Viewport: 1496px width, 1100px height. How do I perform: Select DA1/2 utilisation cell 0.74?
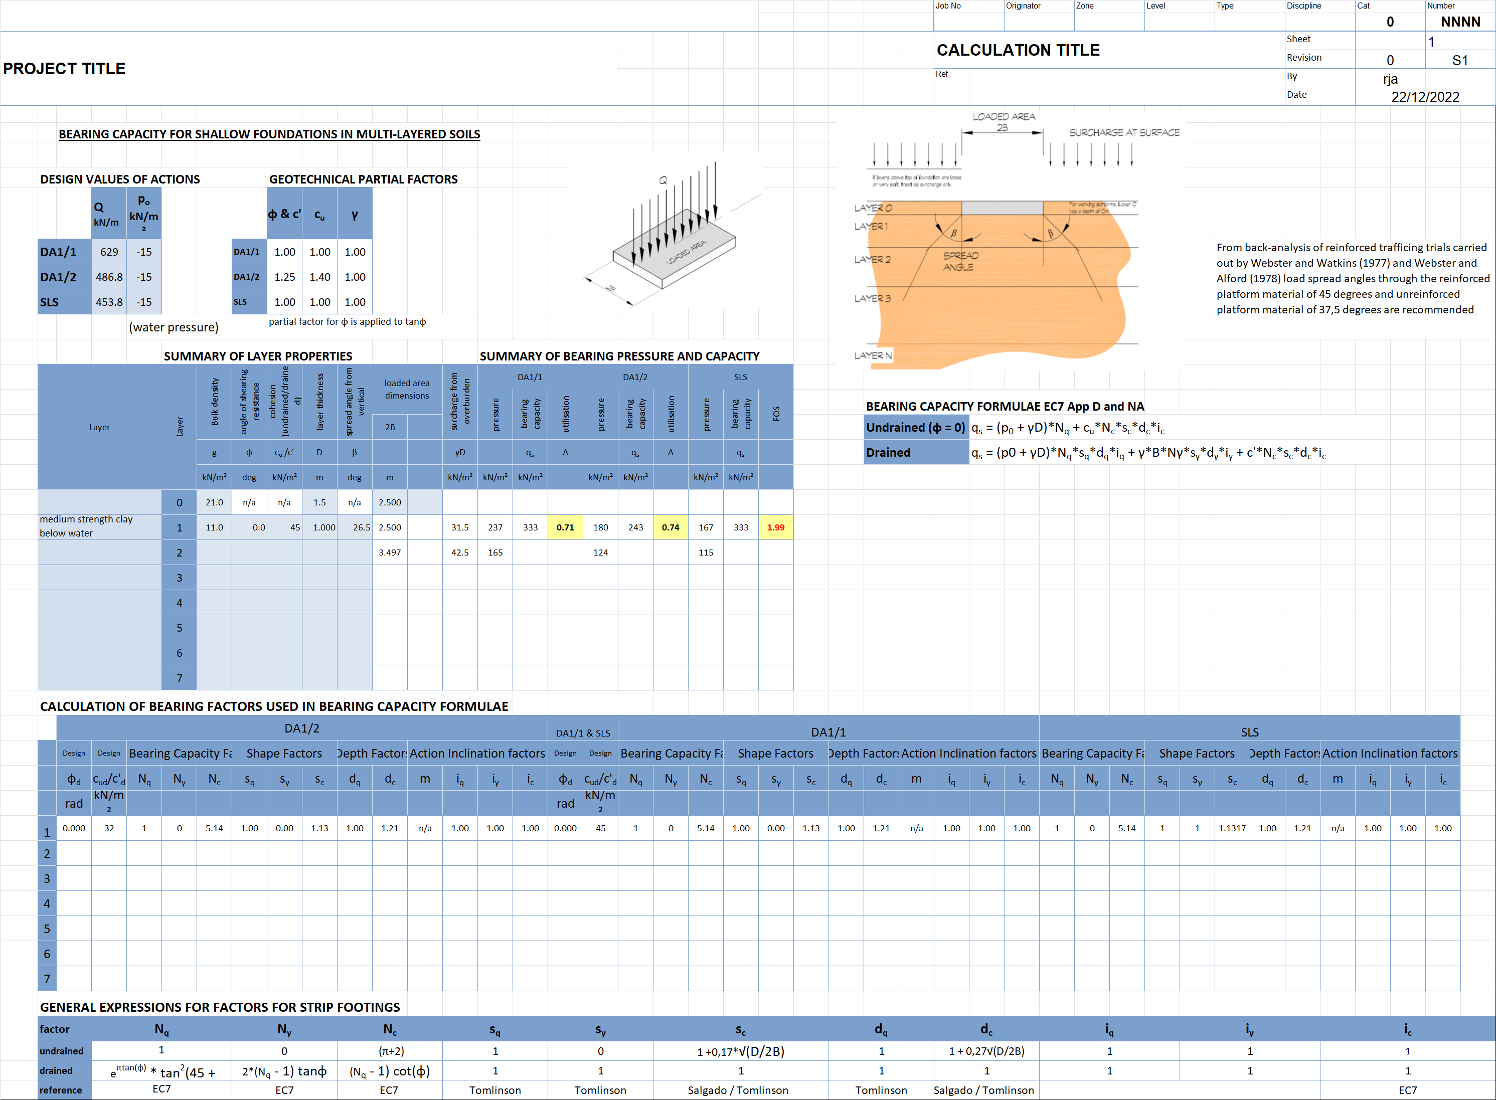671,527
